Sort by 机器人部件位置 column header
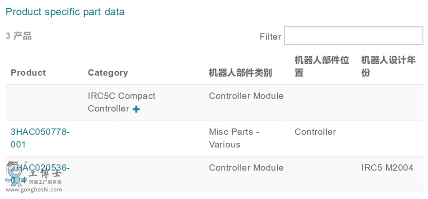This screenshot has height=199, width=428. 321,67
